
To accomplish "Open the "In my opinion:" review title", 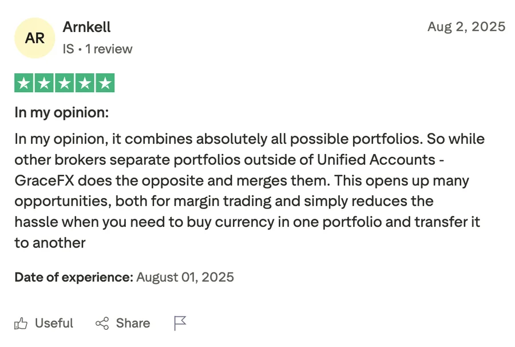I will point(61,112).
